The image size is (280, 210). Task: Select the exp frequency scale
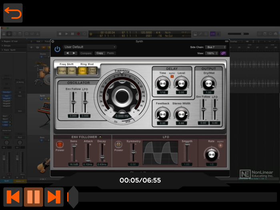128,122
